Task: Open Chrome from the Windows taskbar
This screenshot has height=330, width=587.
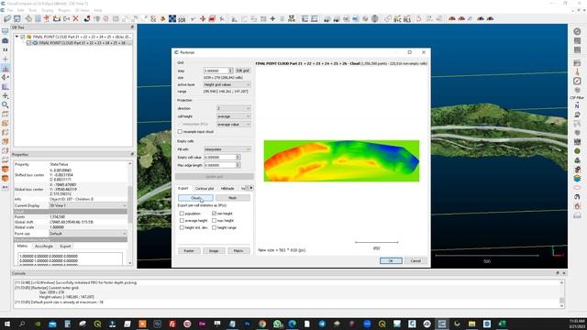Action: pyautogui.click(x=262, y=324)
